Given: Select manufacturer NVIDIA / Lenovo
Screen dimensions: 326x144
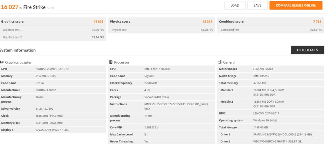Looking at the screenshot, I should [46, 90].
